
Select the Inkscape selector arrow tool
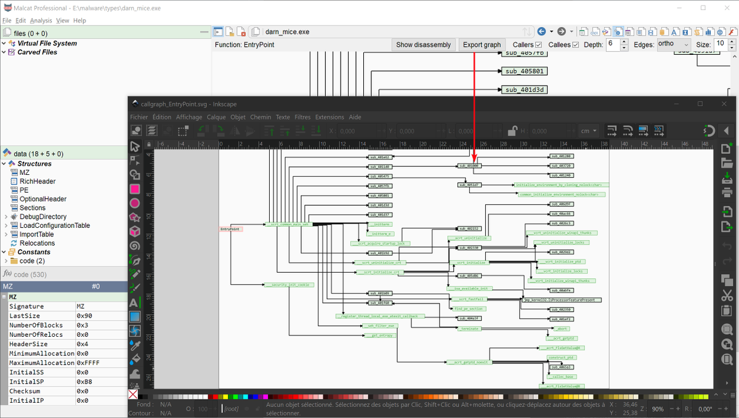pyautogui.click(x=134, y=147)
